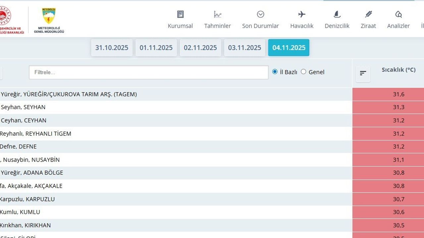Click the Meteoroloji Genel Müdürlüğü logo
The height and width of the screenshot is (238, 424).
49,17
